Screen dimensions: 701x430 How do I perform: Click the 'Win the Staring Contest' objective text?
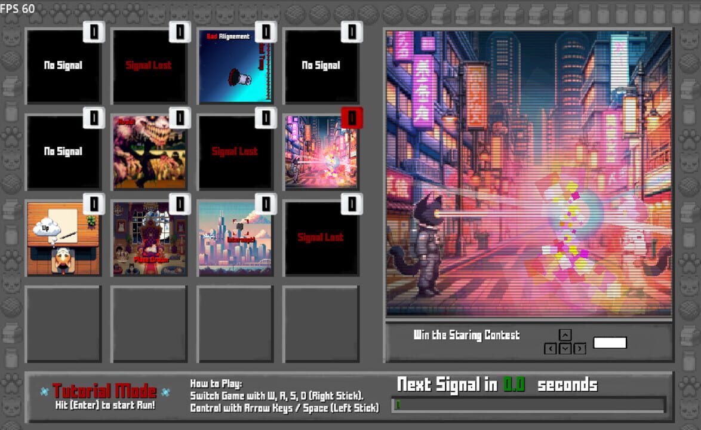466,335
